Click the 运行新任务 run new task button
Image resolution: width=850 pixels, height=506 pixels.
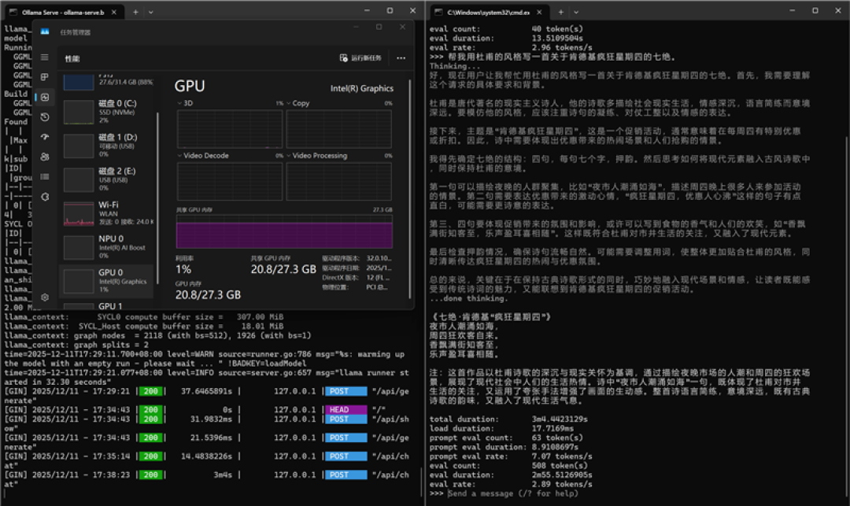[x=360, y=58]
